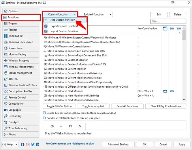192x150 pixels.
Task: Click the filter input field
Action: (168, 21)
